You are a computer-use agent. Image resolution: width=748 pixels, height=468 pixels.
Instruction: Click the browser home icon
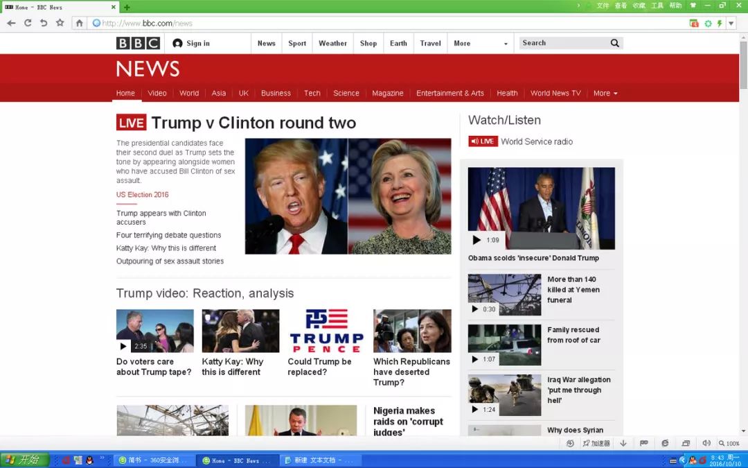80,23
